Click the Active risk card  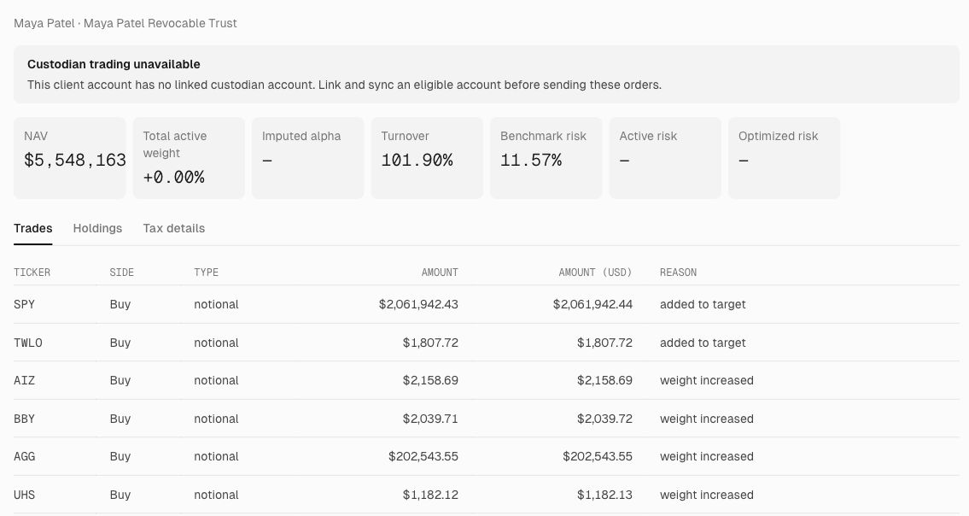[x=665, y=158]
